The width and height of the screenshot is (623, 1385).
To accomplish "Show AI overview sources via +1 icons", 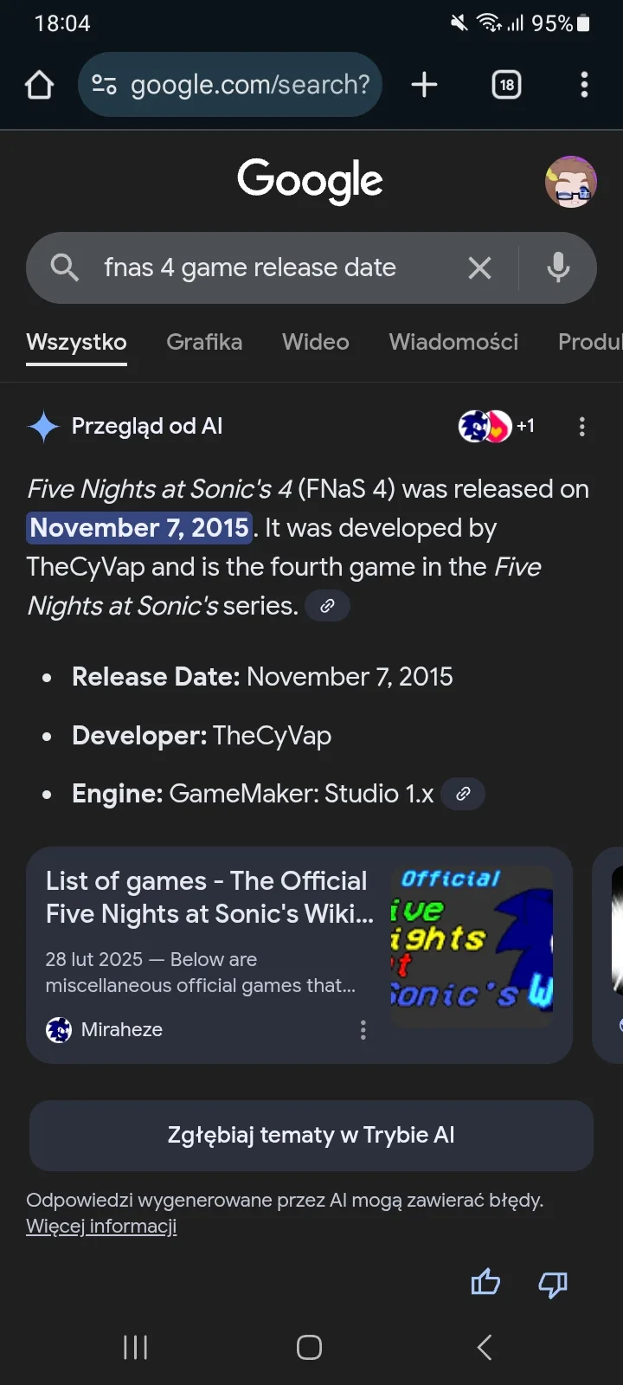I will pos(497,426).
